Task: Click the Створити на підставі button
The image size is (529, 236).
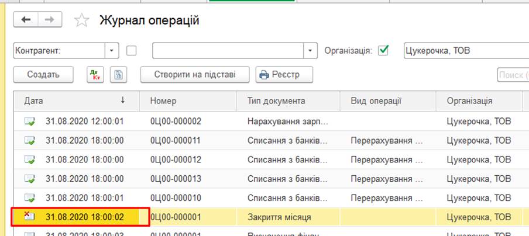Action: (x=195, y=75)
